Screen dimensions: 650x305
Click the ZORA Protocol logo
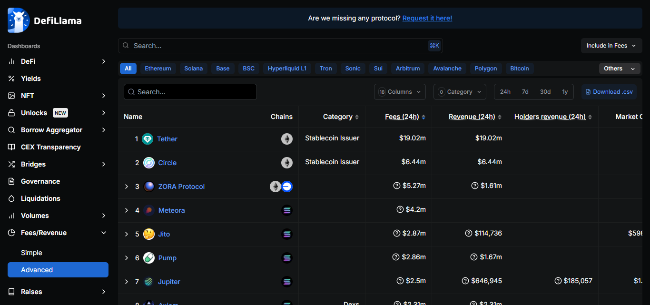pyautogui.click(x=149, y=187)
